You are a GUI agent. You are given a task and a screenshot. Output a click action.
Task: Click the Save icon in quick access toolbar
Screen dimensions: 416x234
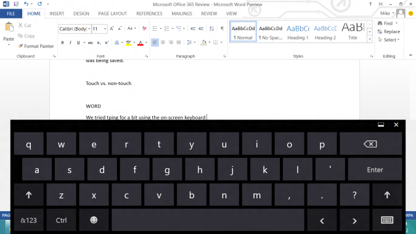16,4
